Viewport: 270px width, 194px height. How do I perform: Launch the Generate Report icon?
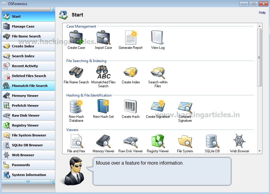pos(131,37)
